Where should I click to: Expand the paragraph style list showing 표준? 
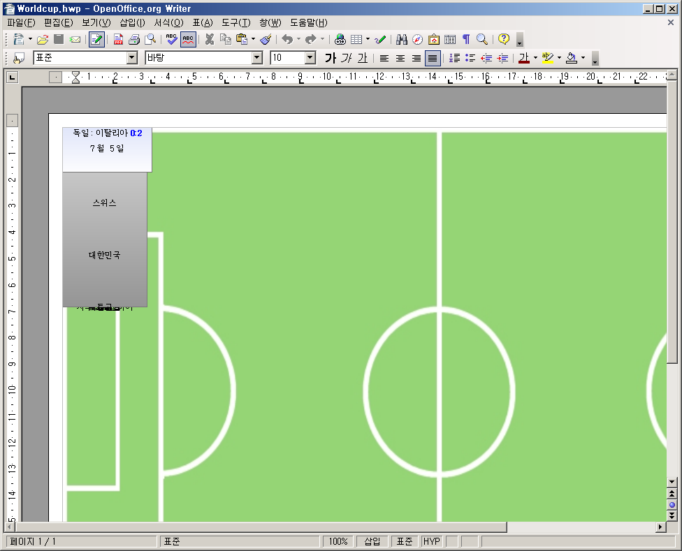132,58
